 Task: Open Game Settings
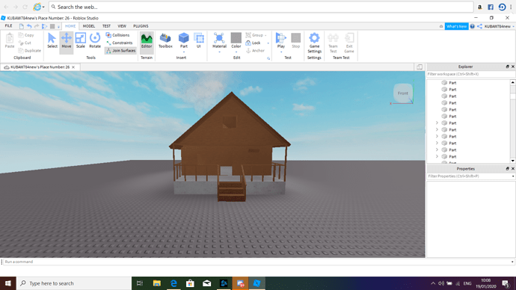coord(314,43)
